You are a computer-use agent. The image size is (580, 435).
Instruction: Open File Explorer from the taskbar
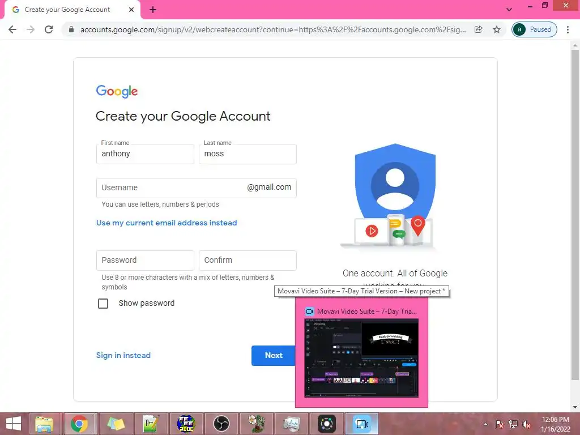tap(44, 424)
